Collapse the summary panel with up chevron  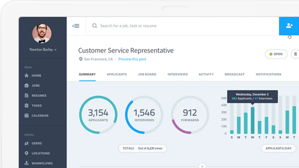pyautogui.click(x=202, y=166)
